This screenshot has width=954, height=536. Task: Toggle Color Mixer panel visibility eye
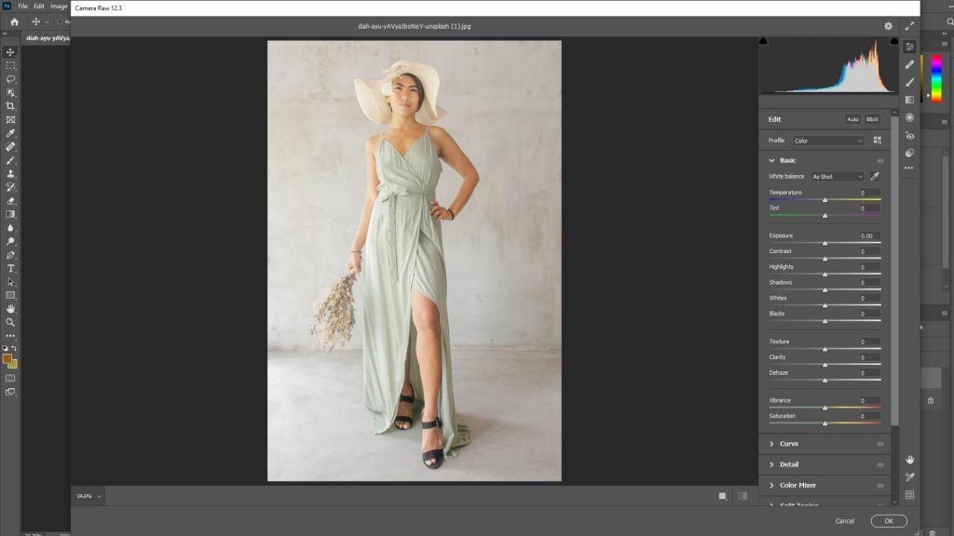tap(880, 486)
